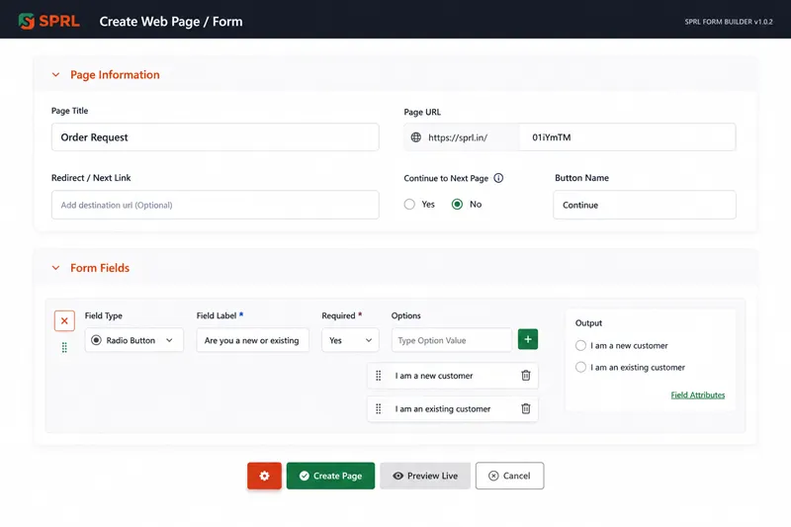Viewport: 791px width, 527px height.
Task: Click the info icon beside Continue to Next Page
Action: click(498, 178)
